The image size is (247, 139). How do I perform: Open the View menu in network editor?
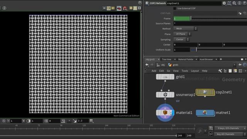point(176,71)
